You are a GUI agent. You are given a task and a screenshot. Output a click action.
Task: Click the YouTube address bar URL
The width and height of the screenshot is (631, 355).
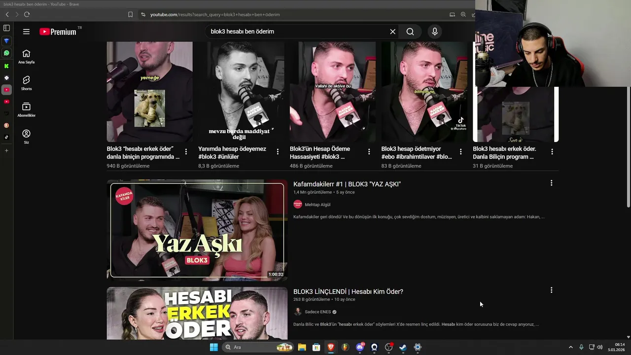(x=215, y=14)
